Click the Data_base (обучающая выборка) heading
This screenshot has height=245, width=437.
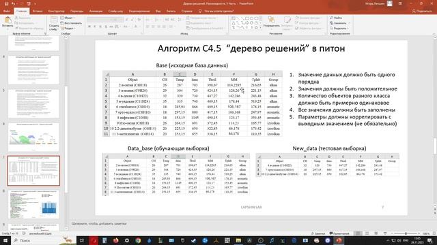pyautogui.click(x=169, y=148)
